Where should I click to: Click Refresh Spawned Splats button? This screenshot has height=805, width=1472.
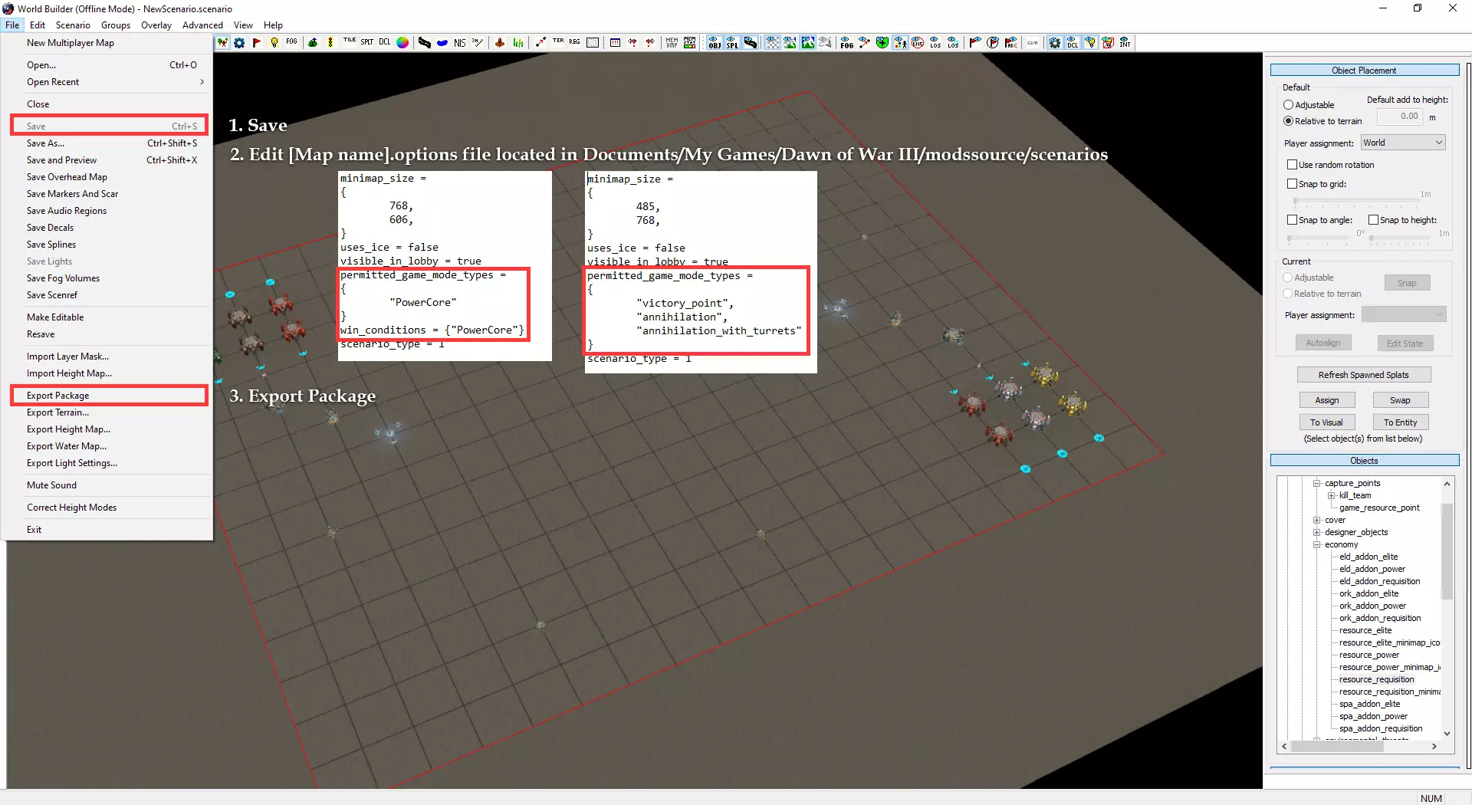click(1364, 375)
